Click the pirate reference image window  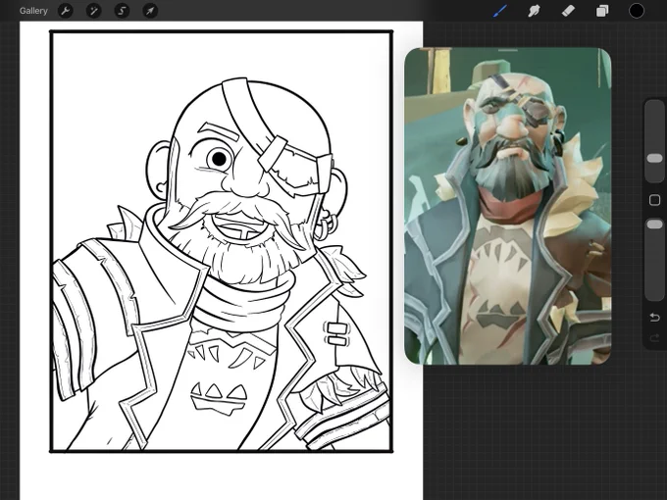click(508, 206)
